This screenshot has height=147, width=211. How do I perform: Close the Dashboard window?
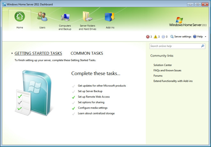coord(205,4)
